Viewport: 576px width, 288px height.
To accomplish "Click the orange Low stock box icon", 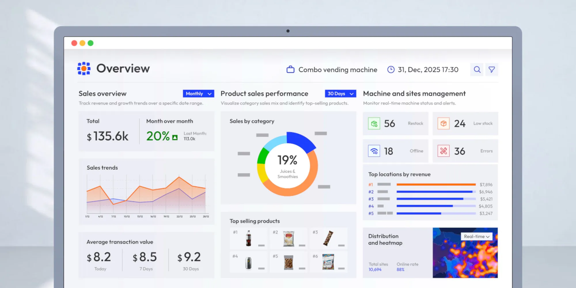I will point(443,124).
